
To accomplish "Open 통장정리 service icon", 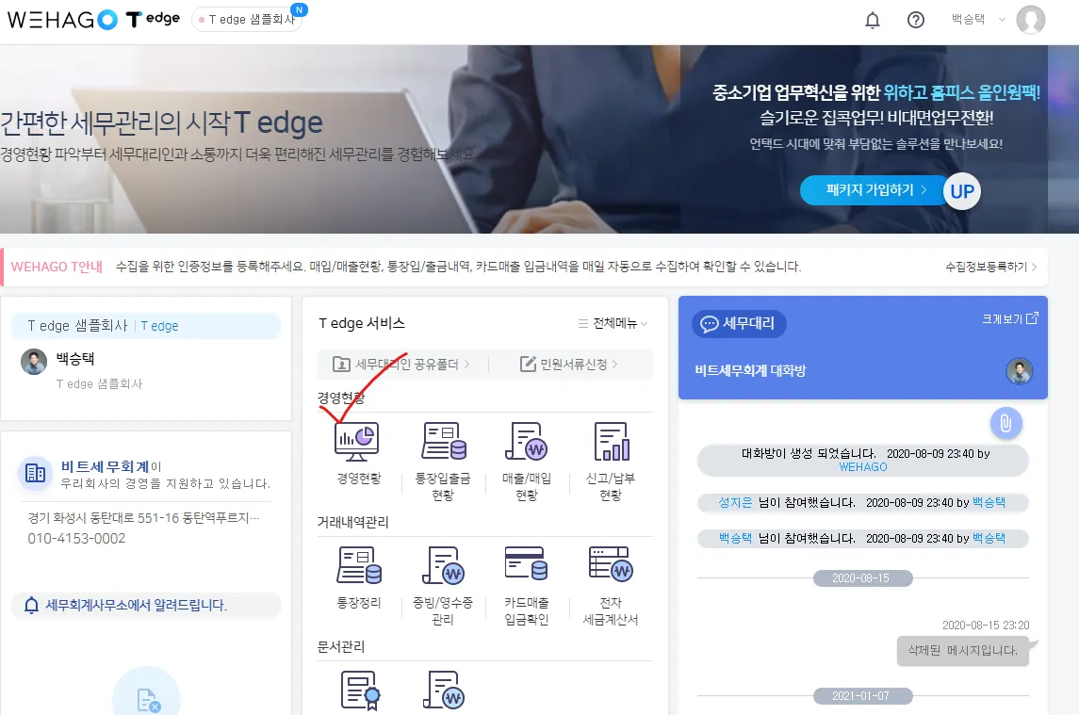I will point(358,565).
